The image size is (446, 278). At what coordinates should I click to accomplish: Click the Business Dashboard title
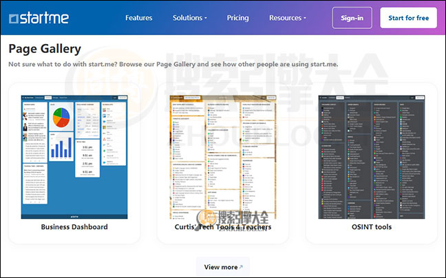point(74,227)
